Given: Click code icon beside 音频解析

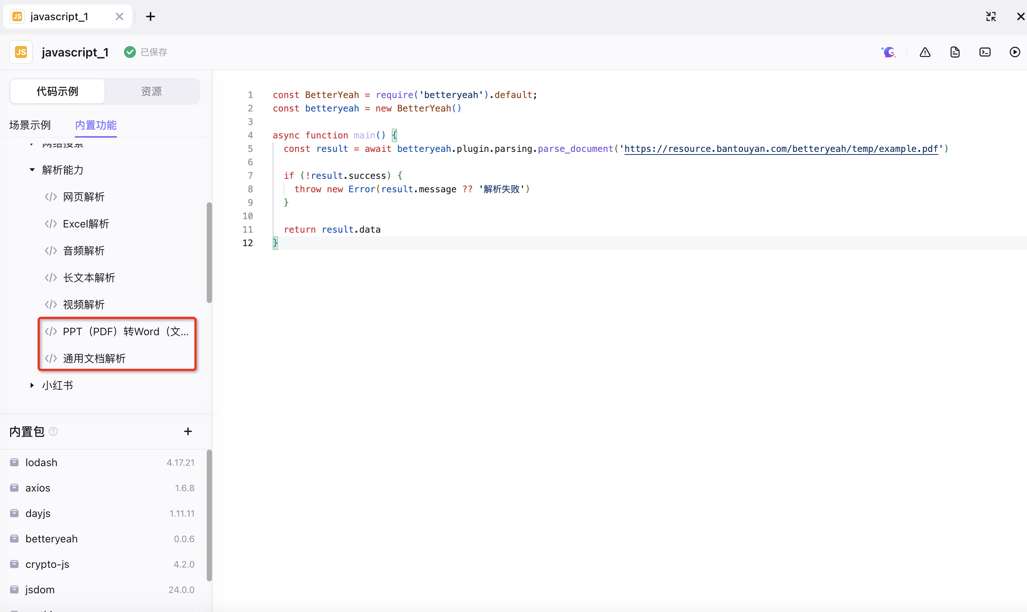Looking at the screenshot, I should [51, 251].
